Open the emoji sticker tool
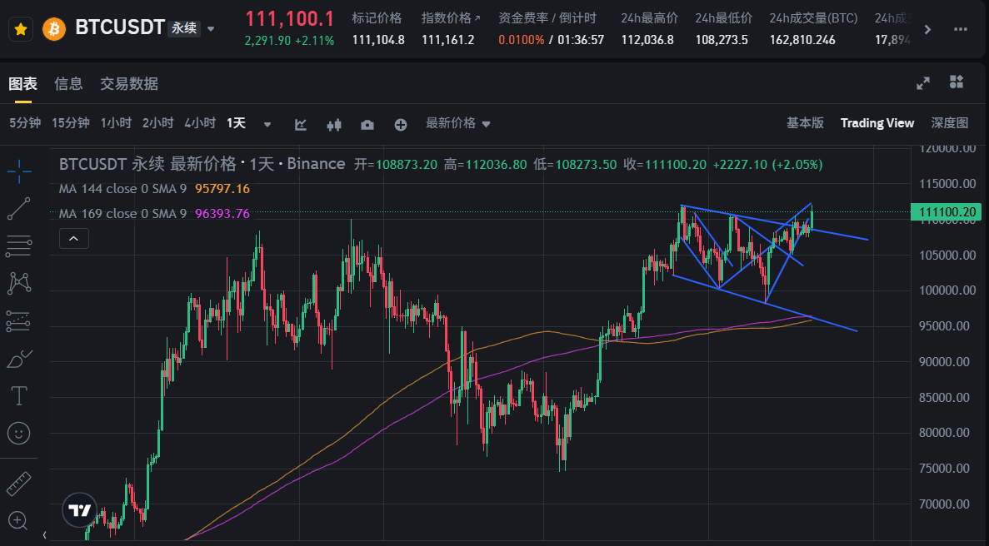The image size is (989, 546). (x=18, y=433)
